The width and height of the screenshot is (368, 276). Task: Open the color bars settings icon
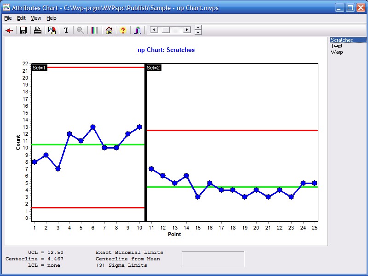coord(94,30)
